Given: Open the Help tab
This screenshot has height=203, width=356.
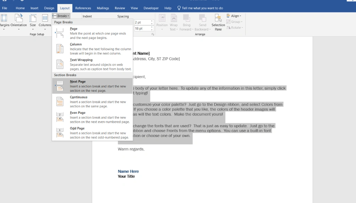Looking at the screenshot, I should pos(168,8).
